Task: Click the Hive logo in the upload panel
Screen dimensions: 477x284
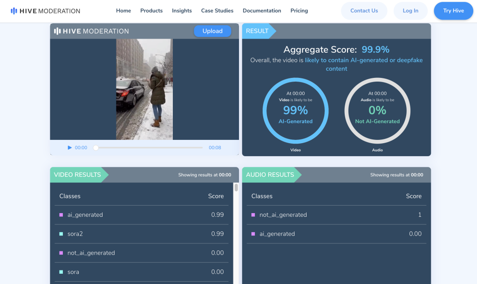Action: pos(91,31)
